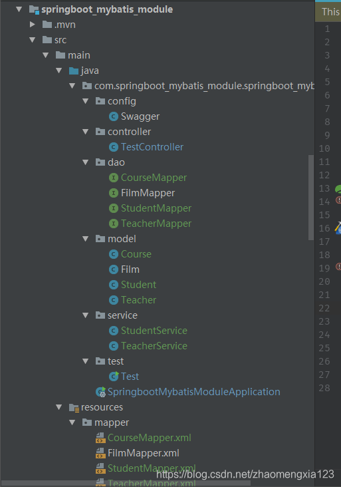Collapse the springboot_mybatis_module root node

[19, 9]
